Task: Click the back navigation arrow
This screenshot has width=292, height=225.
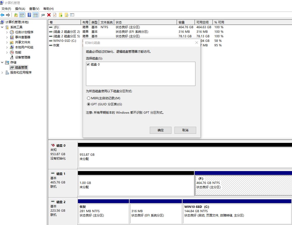Action: tap(2, 15)
